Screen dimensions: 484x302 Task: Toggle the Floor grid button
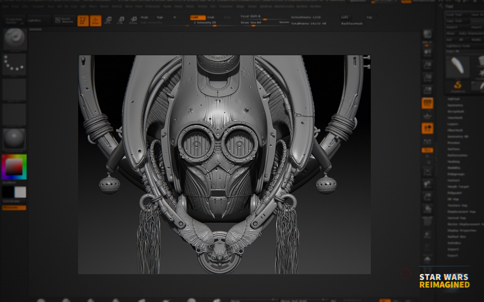point(427,116)
